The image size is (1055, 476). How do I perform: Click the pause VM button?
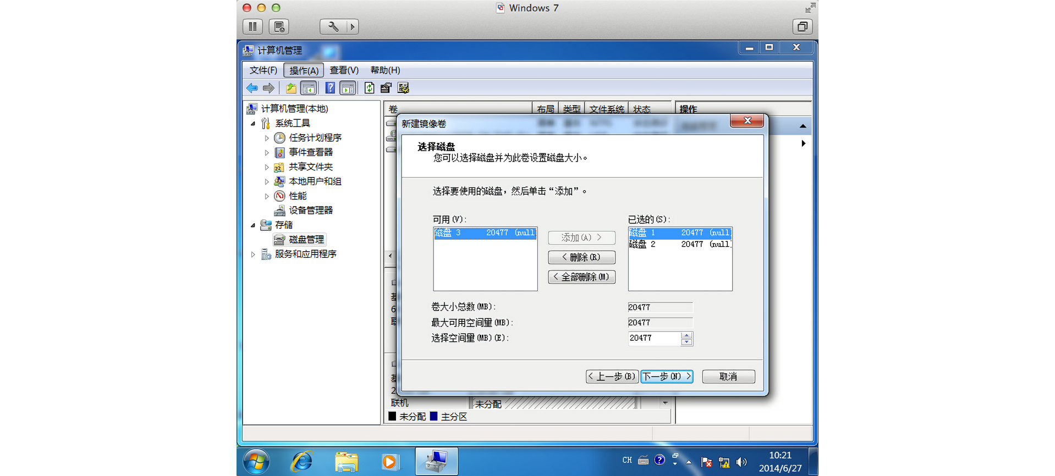[x=252, y=26]
